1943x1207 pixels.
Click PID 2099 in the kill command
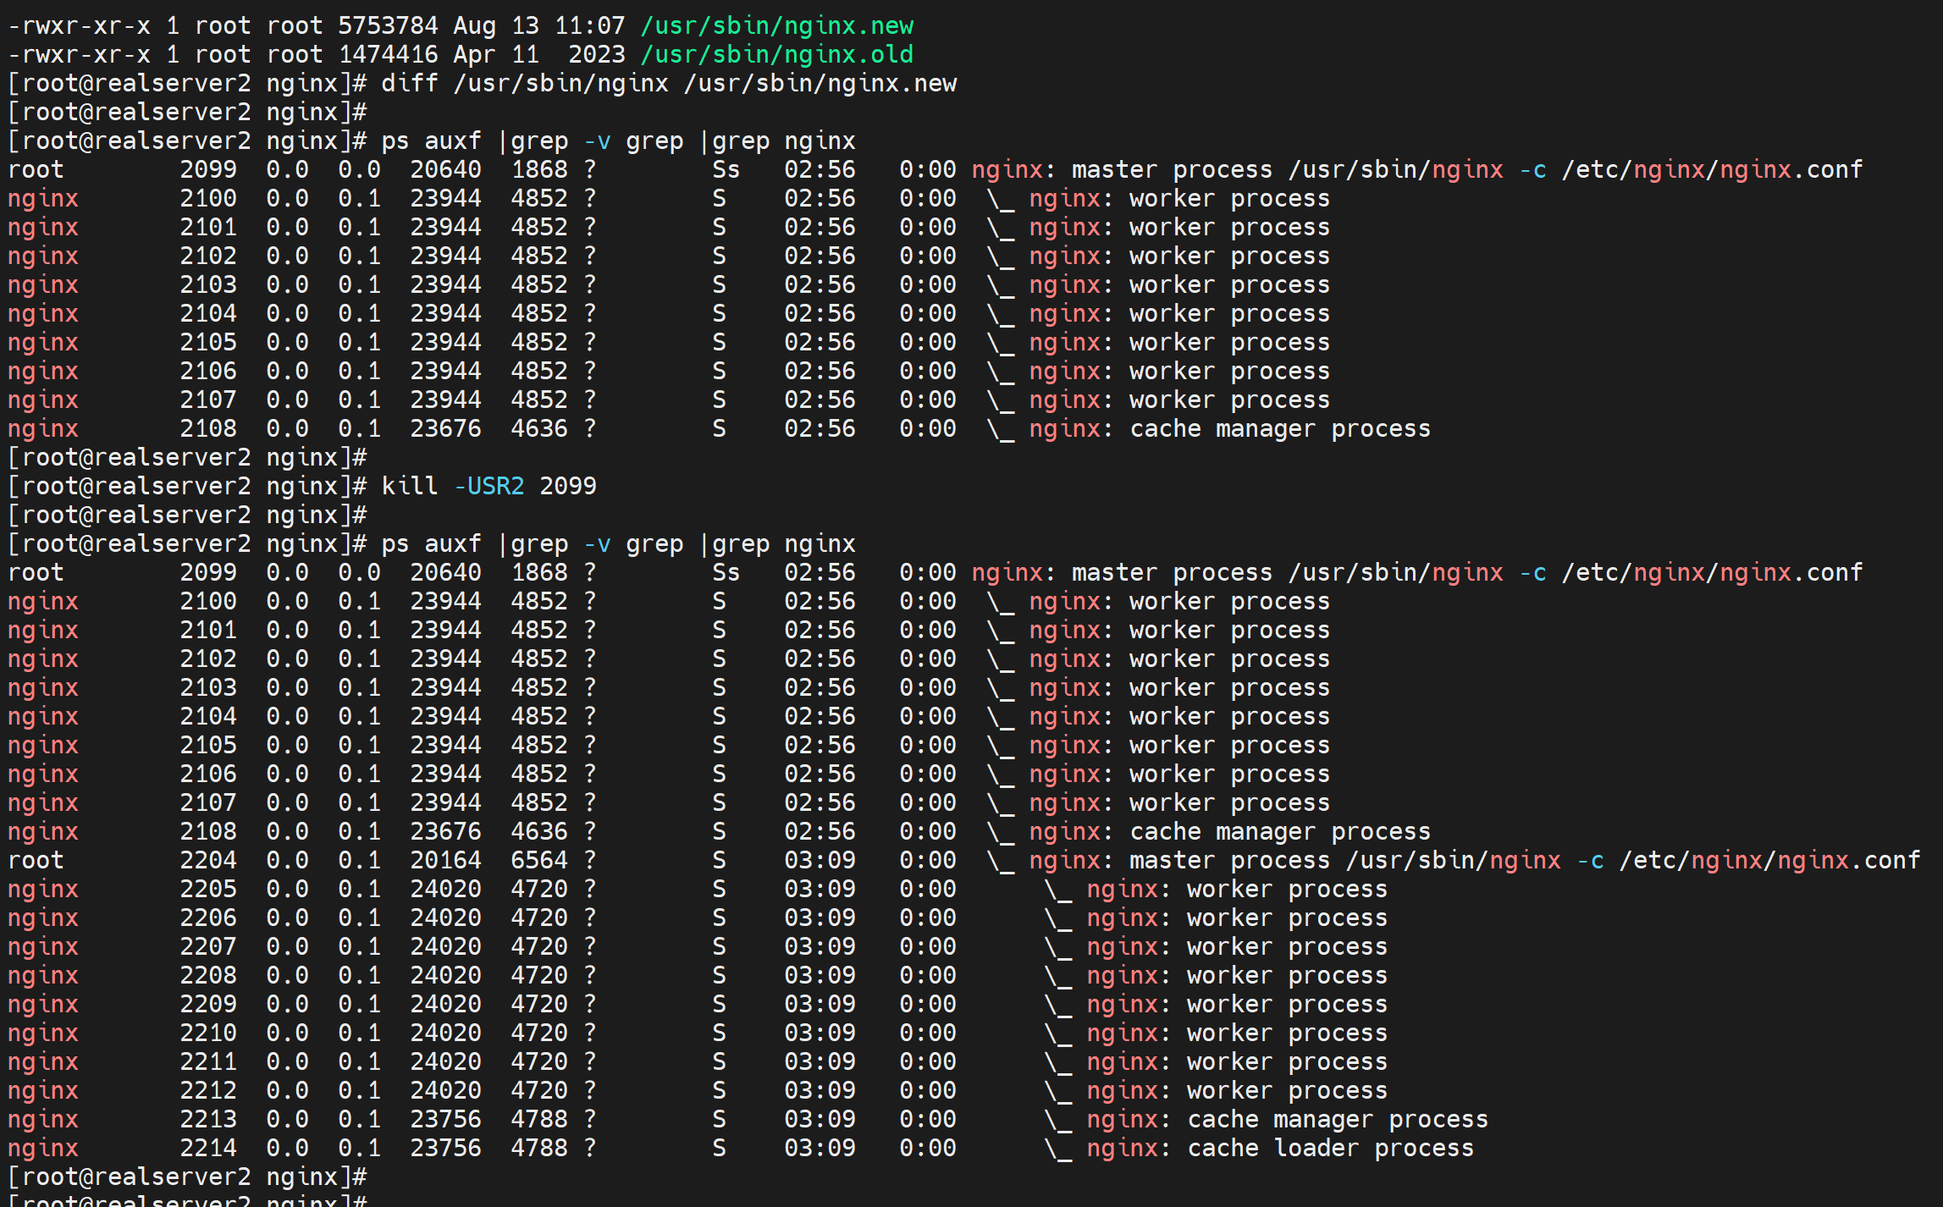[x=567, y=486]
